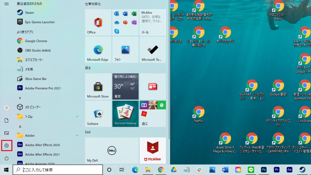The image size is (311, 175).
Task: Open the small Word tile in Start
Action: coord(125,13)
